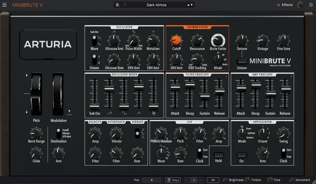The image size is (316, 184).
Task: Click the LFO PWM & Metalizer knob
Action: pos(161,133)
